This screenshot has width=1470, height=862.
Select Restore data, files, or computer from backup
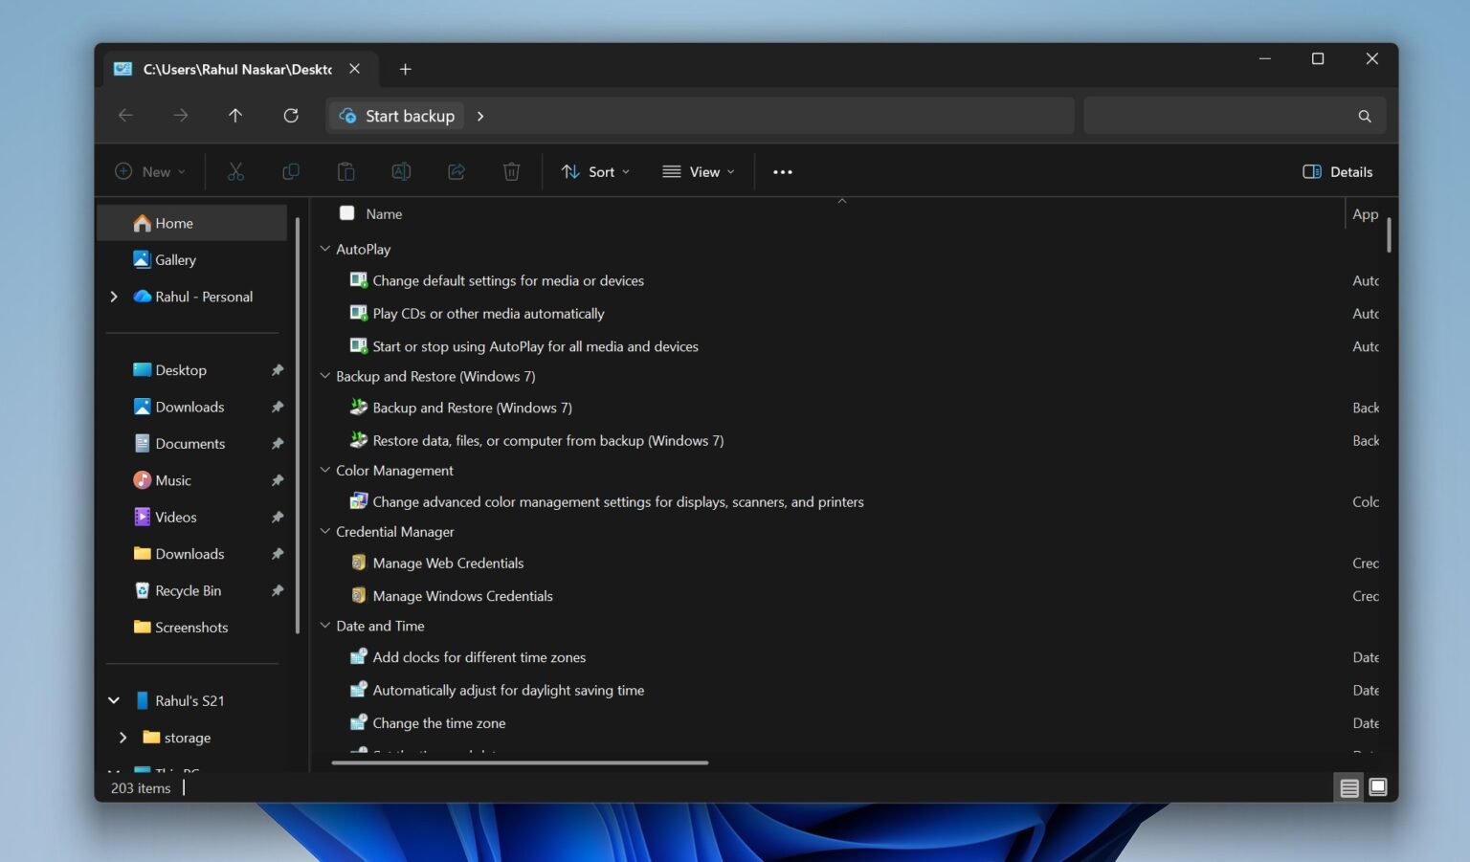[547, 441]
